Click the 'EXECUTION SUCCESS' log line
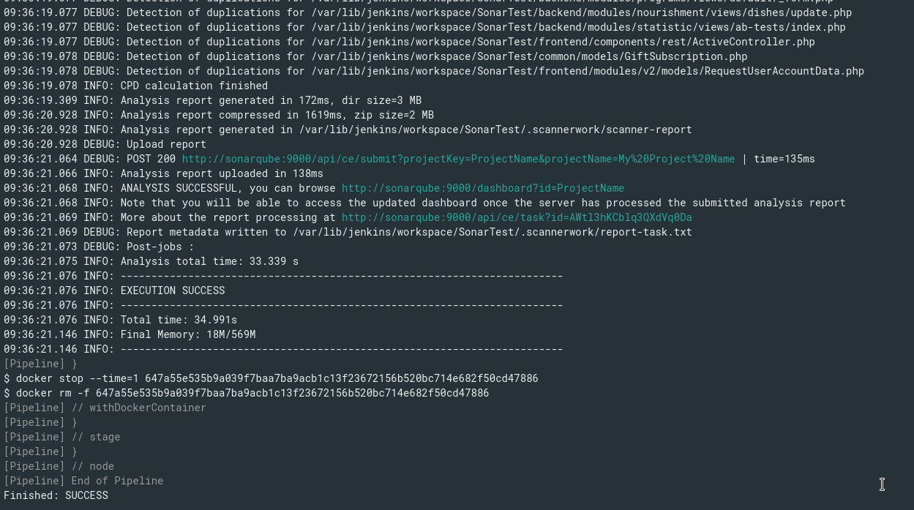 [172, 290]
